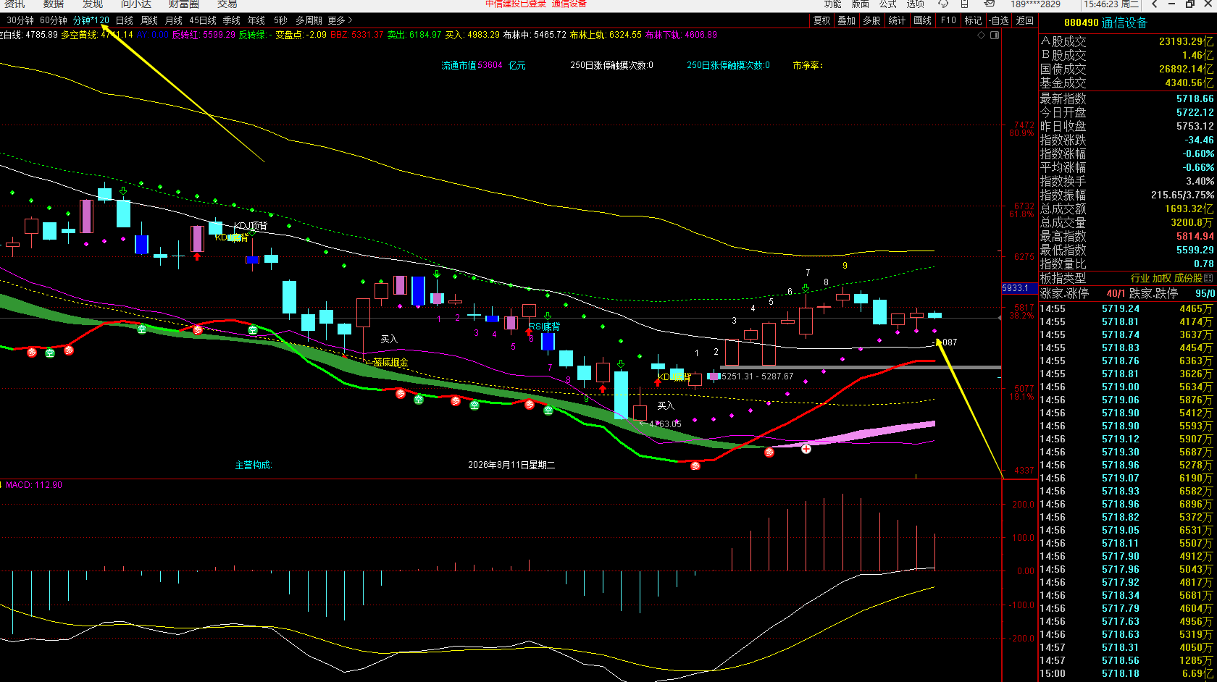Click the -自选 remove favorite button
This screenshot has height=682, width=1217.
pos(999,20)
